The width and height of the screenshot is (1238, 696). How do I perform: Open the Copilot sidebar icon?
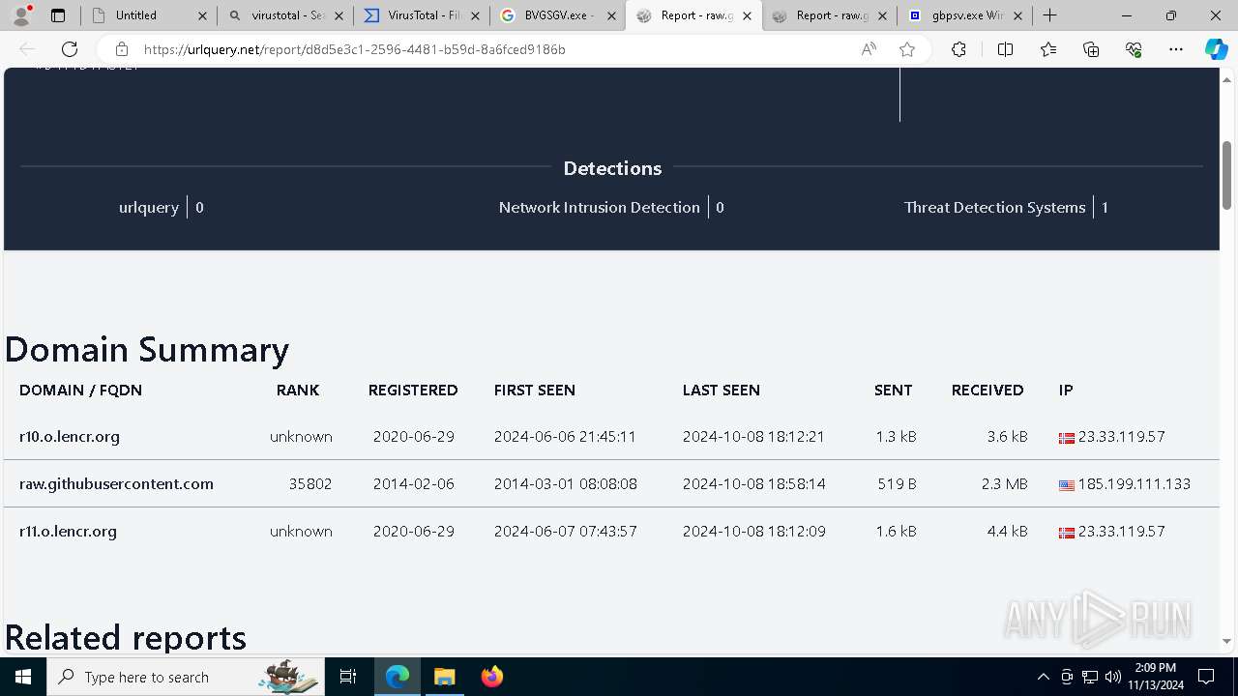coord(1216,49)
